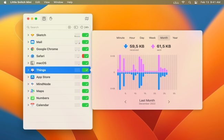Viewport: 224px width, 140px height.
Task: Click the App Store app icon
Action: (32, 77)
